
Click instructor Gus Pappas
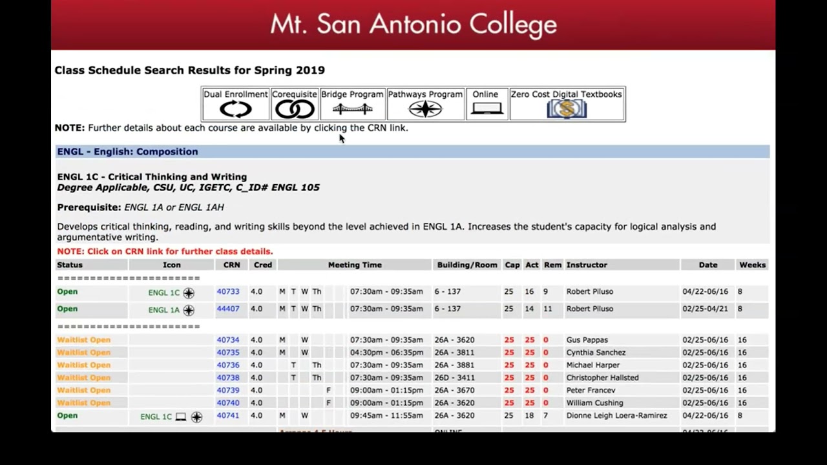coord(587,340)
